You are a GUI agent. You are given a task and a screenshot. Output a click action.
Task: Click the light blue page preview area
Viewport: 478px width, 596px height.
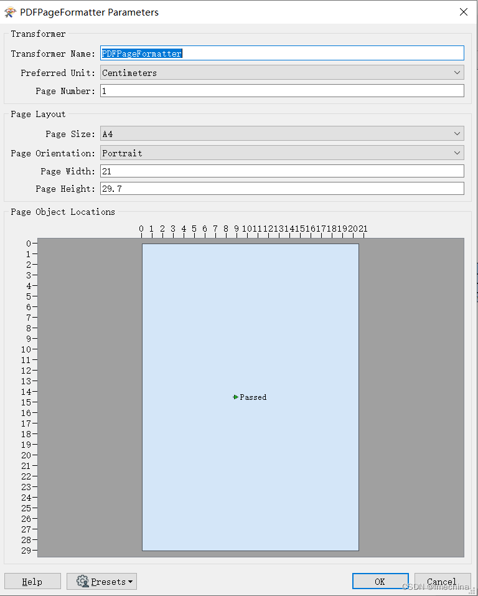(x=250, y=397)
